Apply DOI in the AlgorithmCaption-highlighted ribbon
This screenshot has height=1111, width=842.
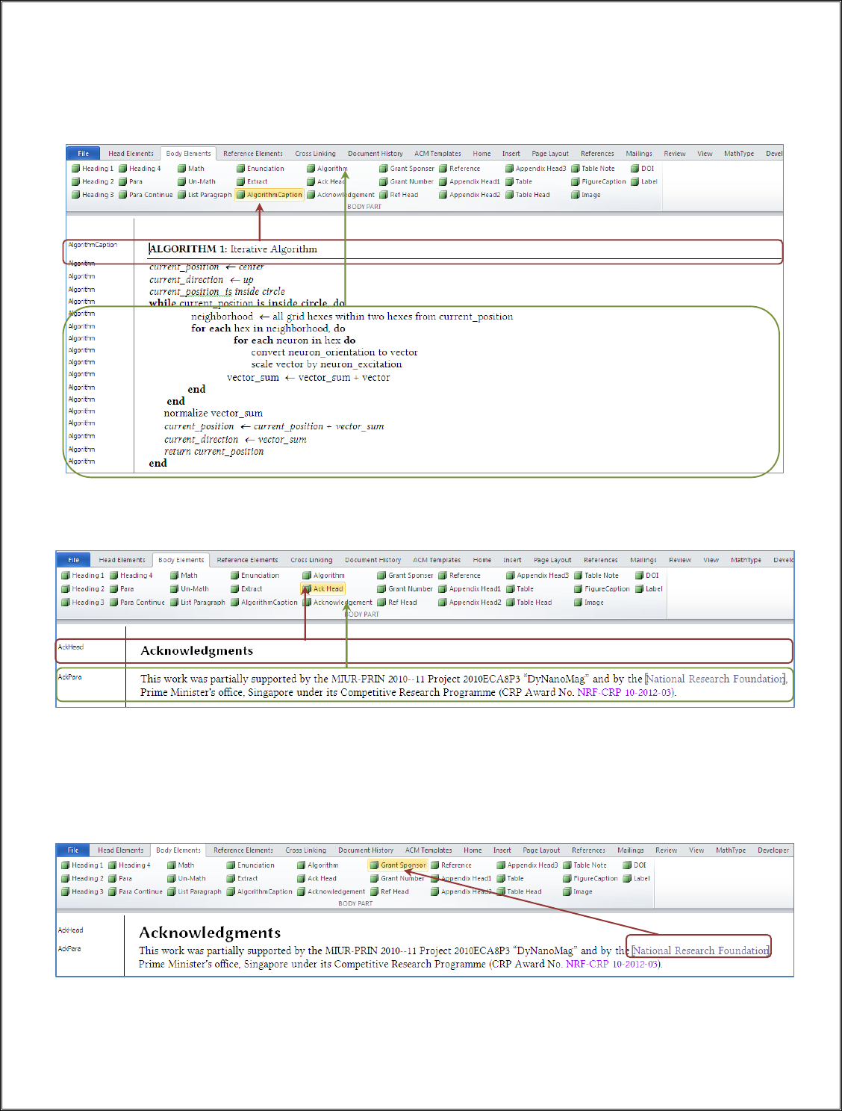pos(642,169)
